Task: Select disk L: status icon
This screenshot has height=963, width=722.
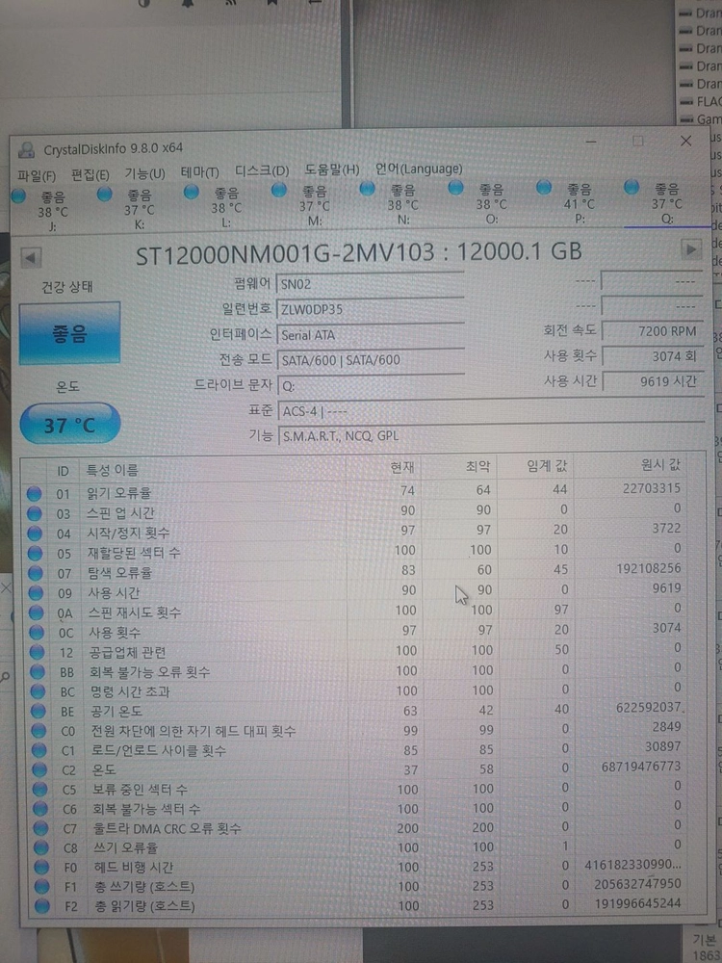Action: (x=192, y=193)
